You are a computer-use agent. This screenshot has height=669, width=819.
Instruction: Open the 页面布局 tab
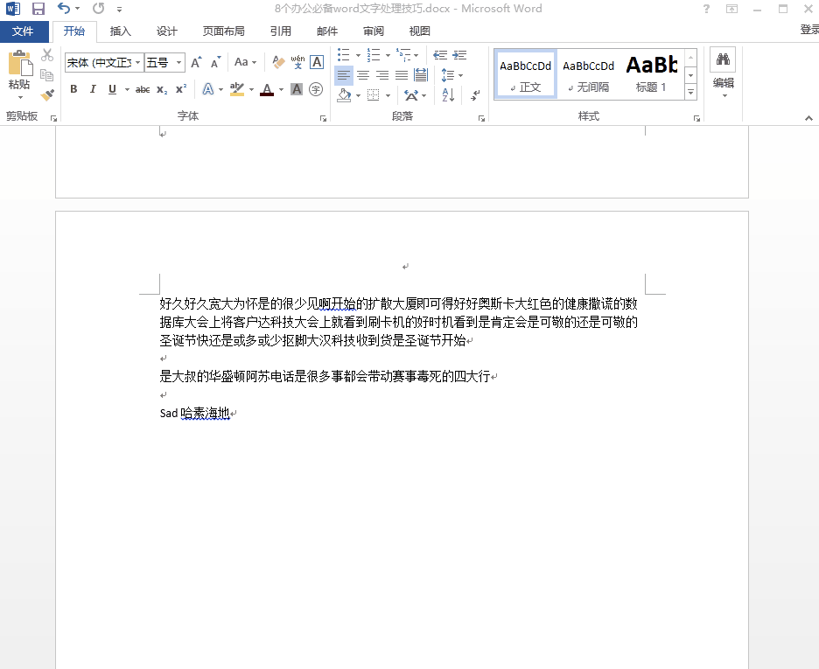[x=224, y=31]
